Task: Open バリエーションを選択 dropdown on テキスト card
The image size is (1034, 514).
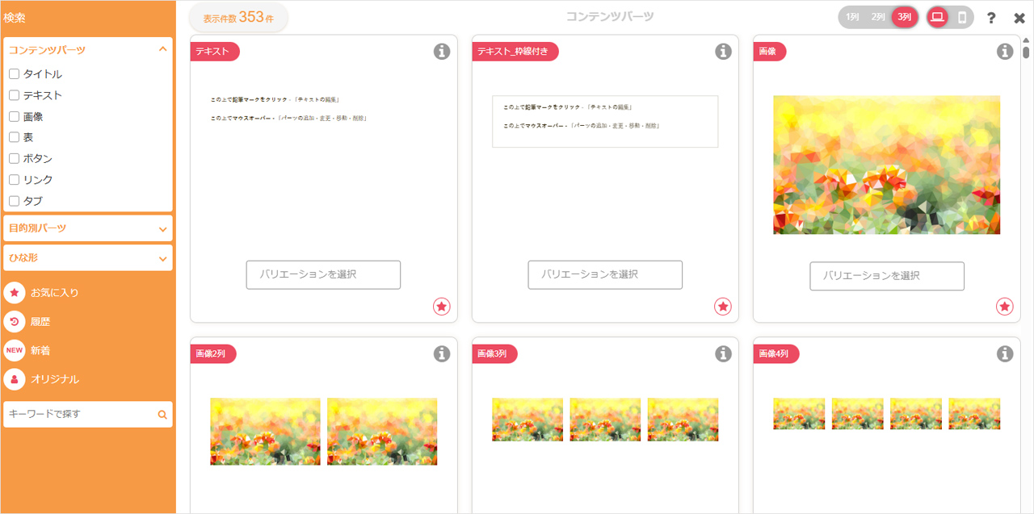Action: (323, 274)
